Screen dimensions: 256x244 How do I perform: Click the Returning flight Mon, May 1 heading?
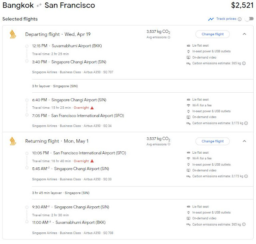click(x=57, y=141)
